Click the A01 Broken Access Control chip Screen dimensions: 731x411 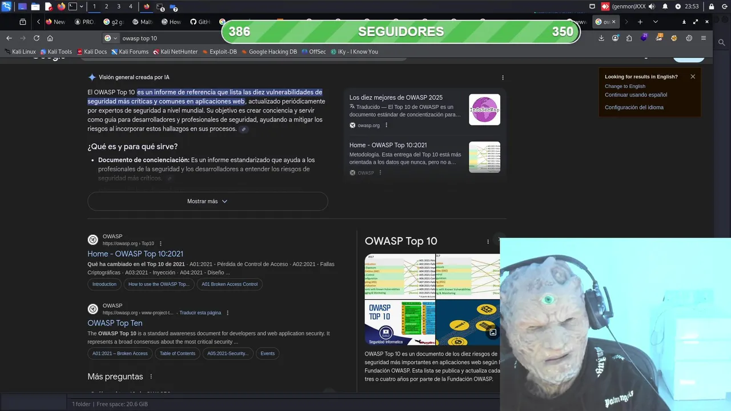pyautogui.click(x=230, y=284)
